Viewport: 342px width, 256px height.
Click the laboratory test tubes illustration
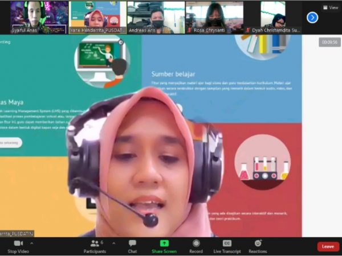[263, 162]
